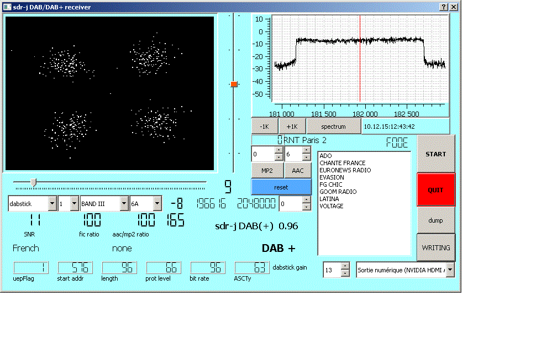Viewport: 557px width, 348px height.
Task: Open the 6A channel dropdown
Action: (x=157, y=203)
